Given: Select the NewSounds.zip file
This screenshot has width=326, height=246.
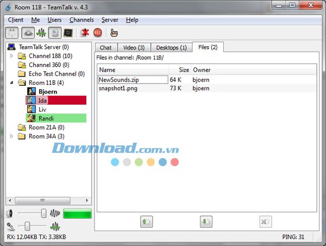Looking at the screenshot, I should [120, 80].
